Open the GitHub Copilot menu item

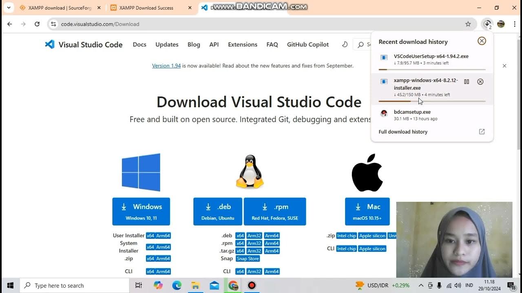pos(308,44)
